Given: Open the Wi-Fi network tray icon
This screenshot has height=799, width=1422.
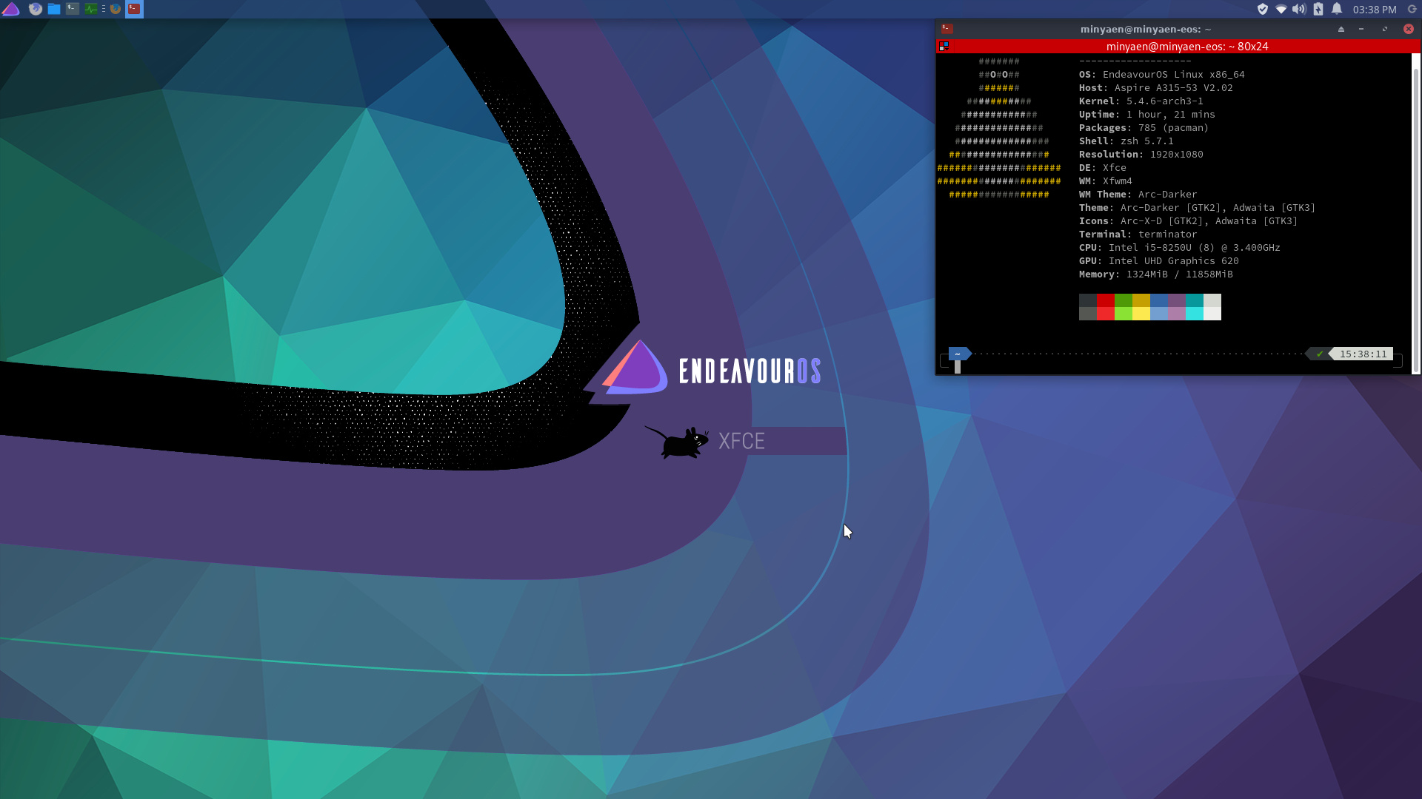Looking at the screenshot, I should (x=1281, y=9).
